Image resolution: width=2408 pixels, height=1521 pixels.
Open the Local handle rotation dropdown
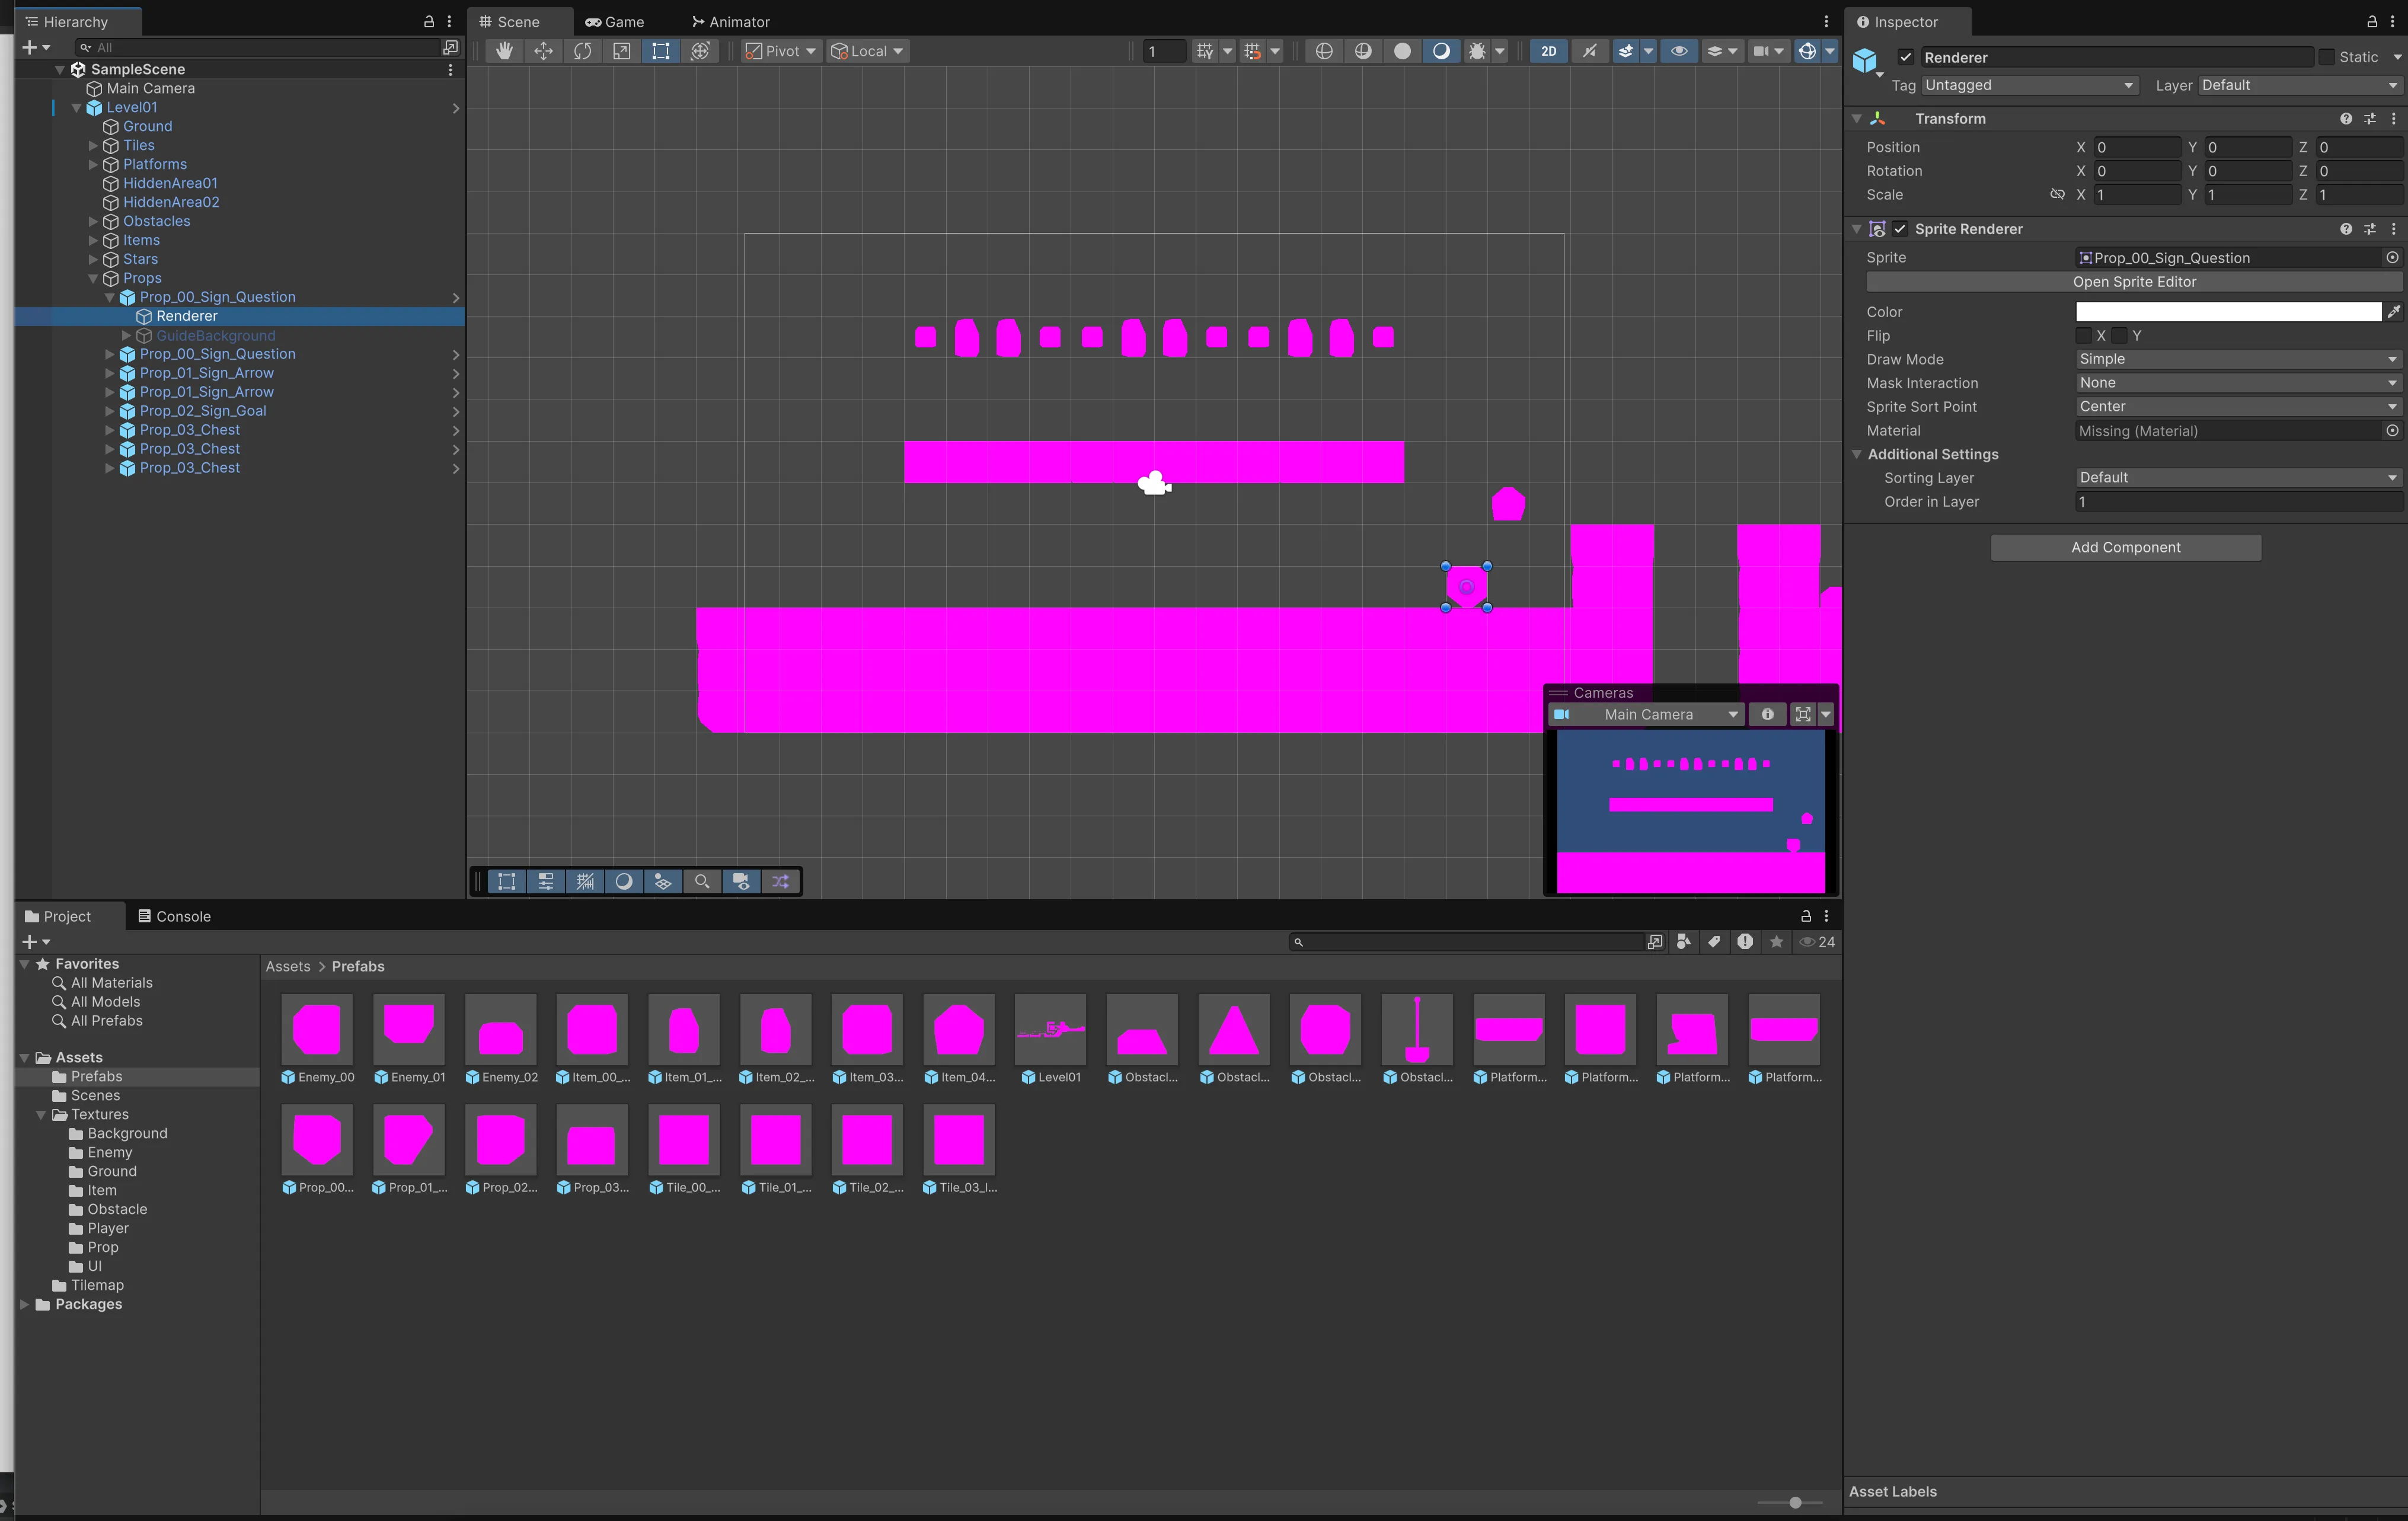pos(868,51)
